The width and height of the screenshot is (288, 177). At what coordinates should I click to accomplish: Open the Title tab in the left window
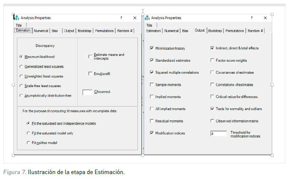point(19,25)
